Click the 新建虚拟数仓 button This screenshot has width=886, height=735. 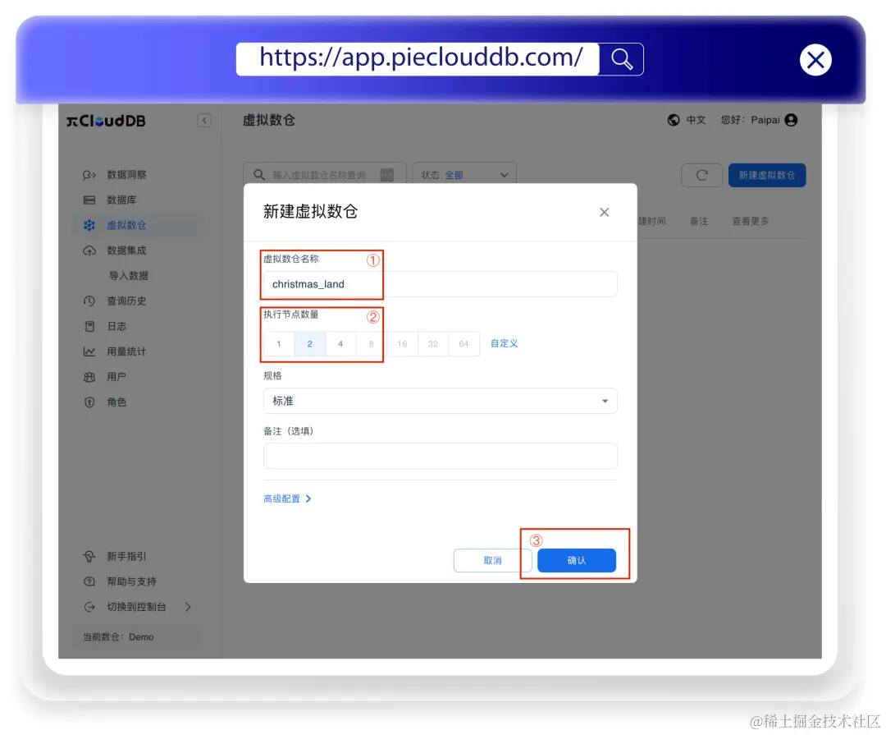[x=767, y=175]
